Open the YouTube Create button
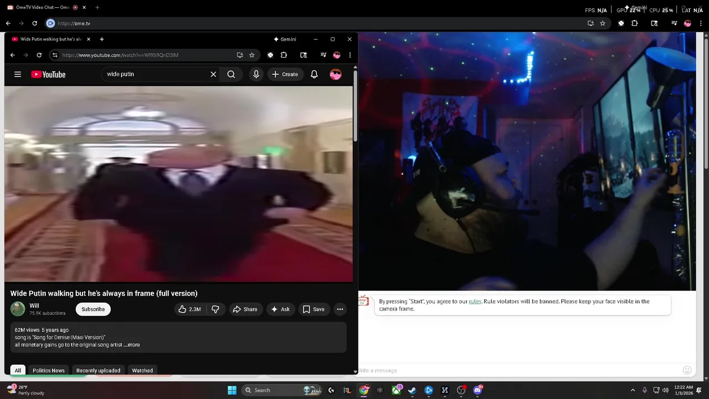Screen dimensions: 709x399 point(285,74)
